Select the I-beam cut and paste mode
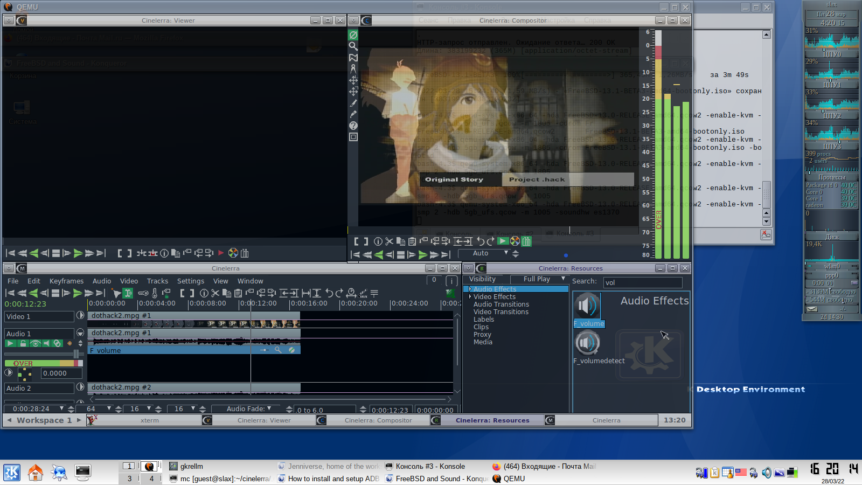 tap(128, 293)
